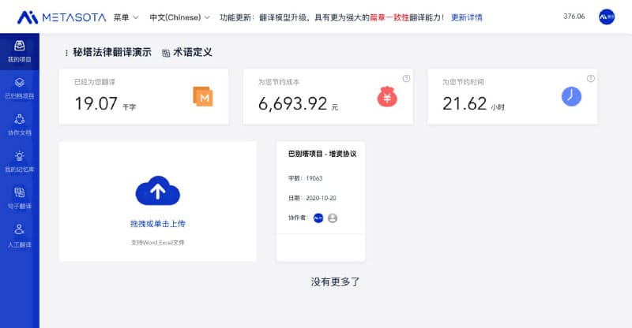Image resolution: width=632 pixels, height=328 pixels.
Task: Click the red money bag icon
Action: point(387,97)
